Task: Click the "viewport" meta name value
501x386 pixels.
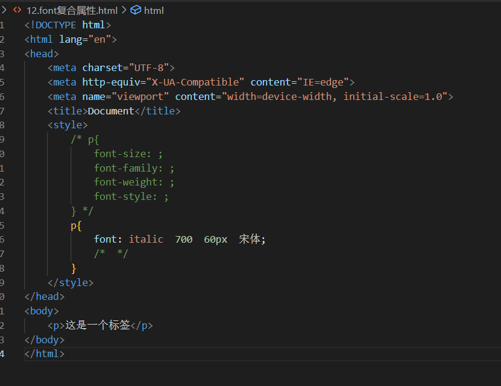Action: 143,96
